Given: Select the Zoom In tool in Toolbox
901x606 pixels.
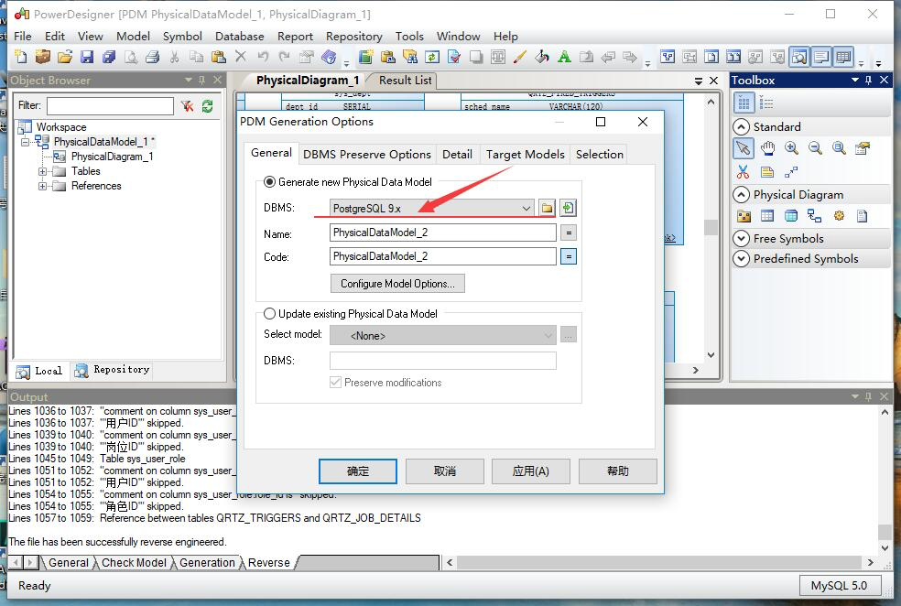Looking at the screenshot, I should pyautogui.click(x=791, y=148).
